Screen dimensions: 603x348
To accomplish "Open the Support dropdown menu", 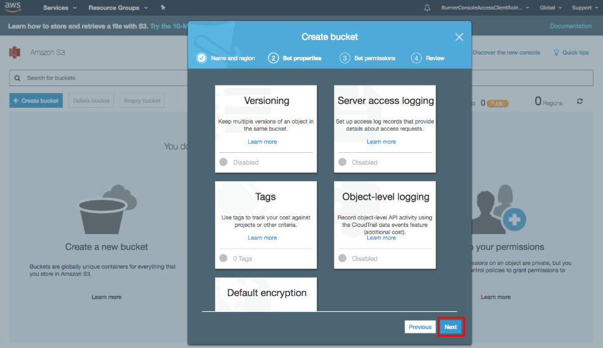I will (585, 8).
